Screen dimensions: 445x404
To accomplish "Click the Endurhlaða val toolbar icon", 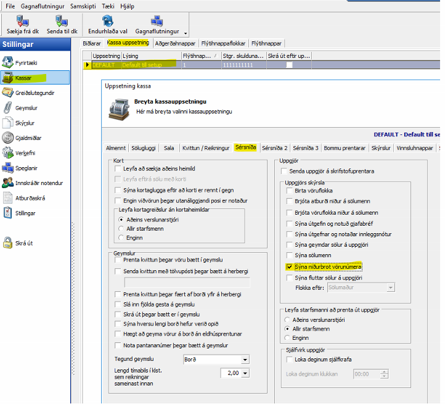I will pos(107,21).
